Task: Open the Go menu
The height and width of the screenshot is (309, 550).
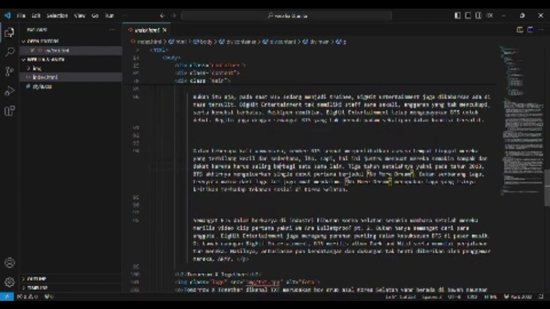Action: [x=95, y=15]
